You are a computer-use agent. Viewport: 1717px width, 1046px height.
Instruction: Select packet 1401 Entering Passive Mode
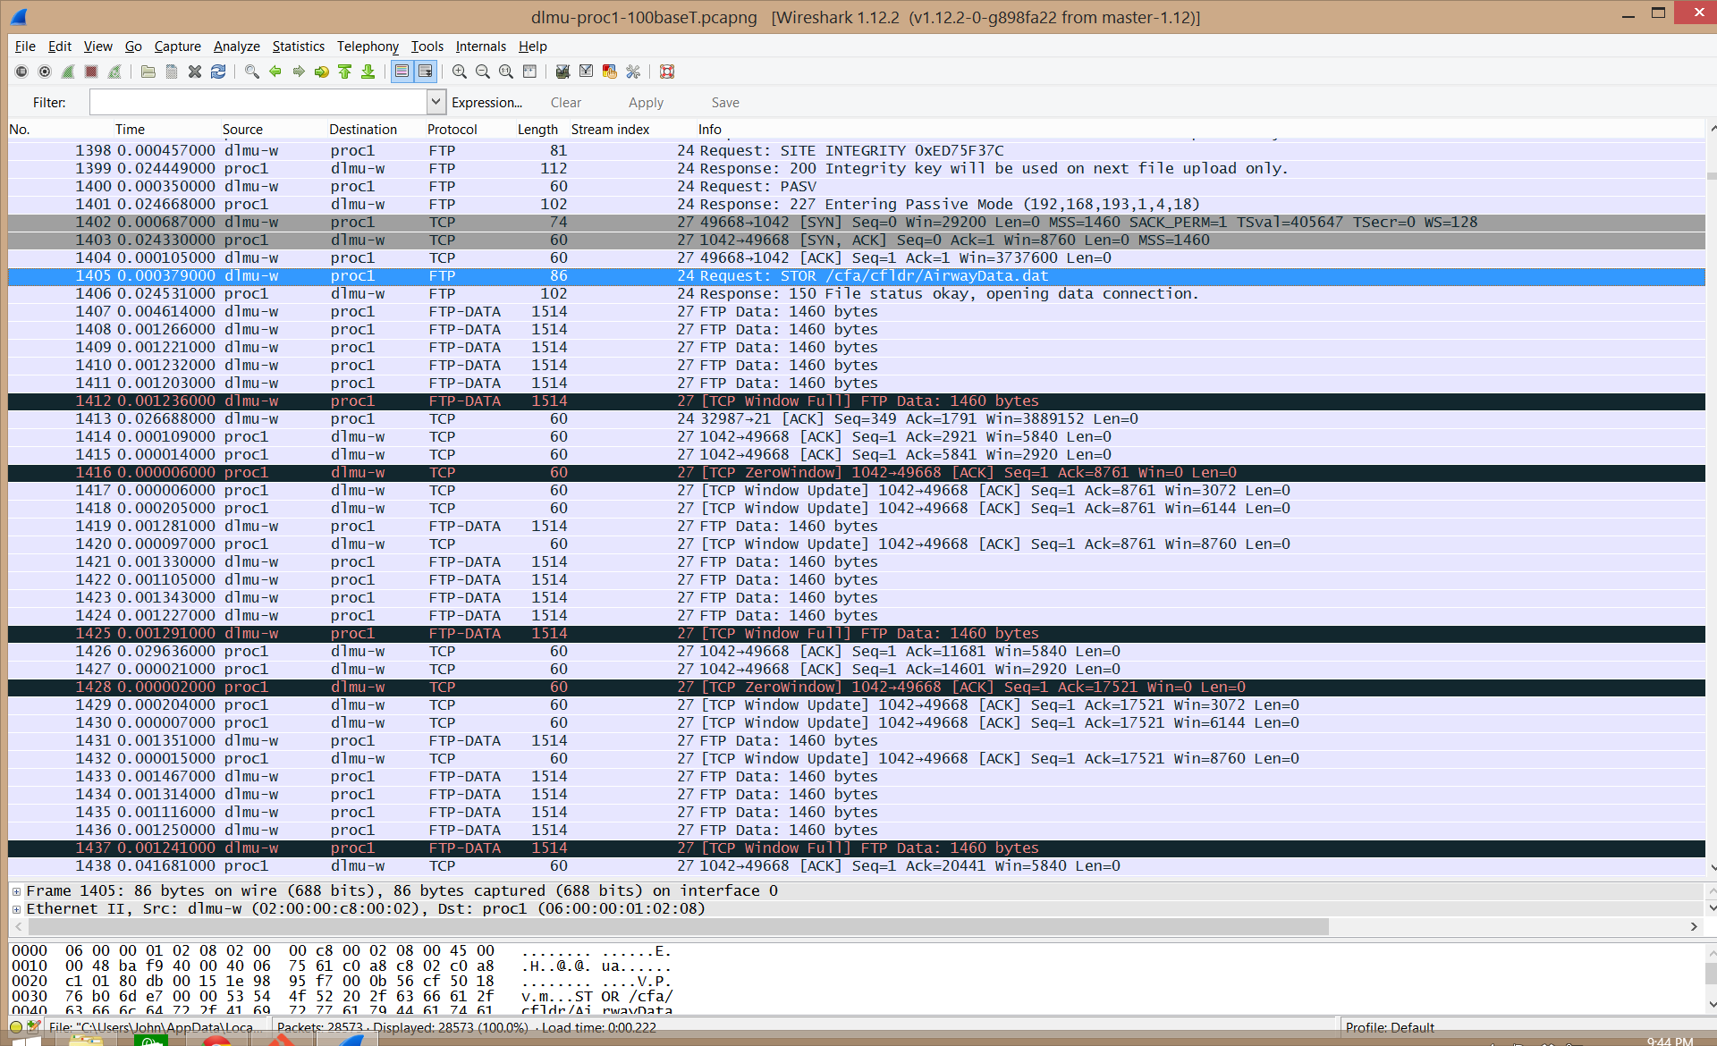click(856, 205)
